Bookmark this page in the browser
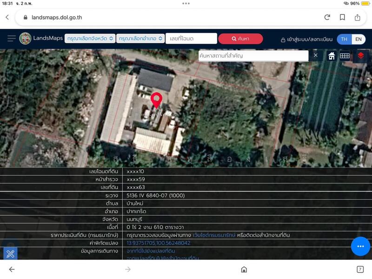Screen dimensions: 372x279 click(x=342, y=17)
